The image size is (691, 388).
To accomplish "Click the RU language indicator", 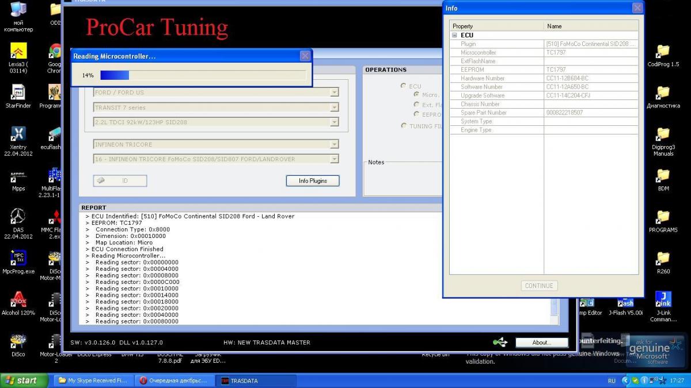I will pos(612,381).
